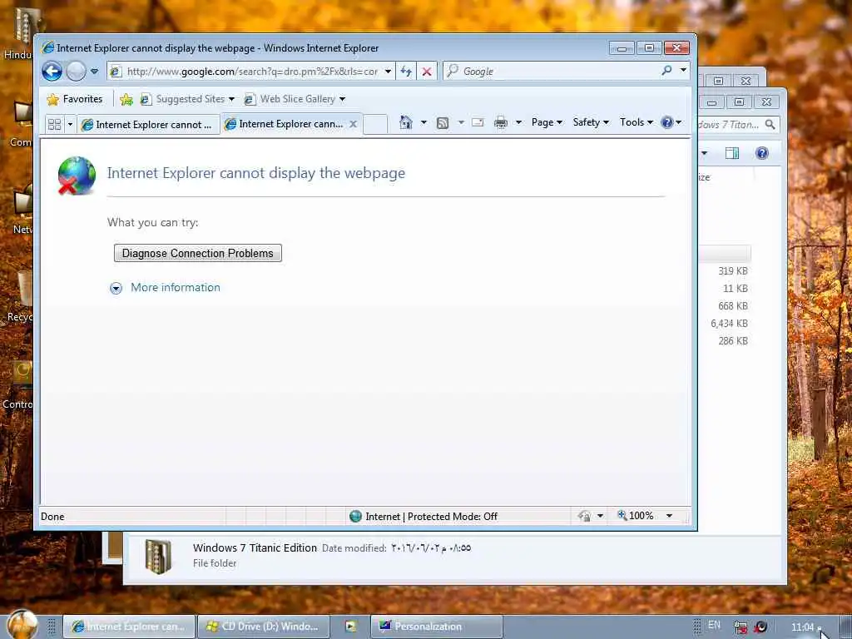Print the page with the printer icon
This screenshot has height=639, width=852.
(500, 123)
